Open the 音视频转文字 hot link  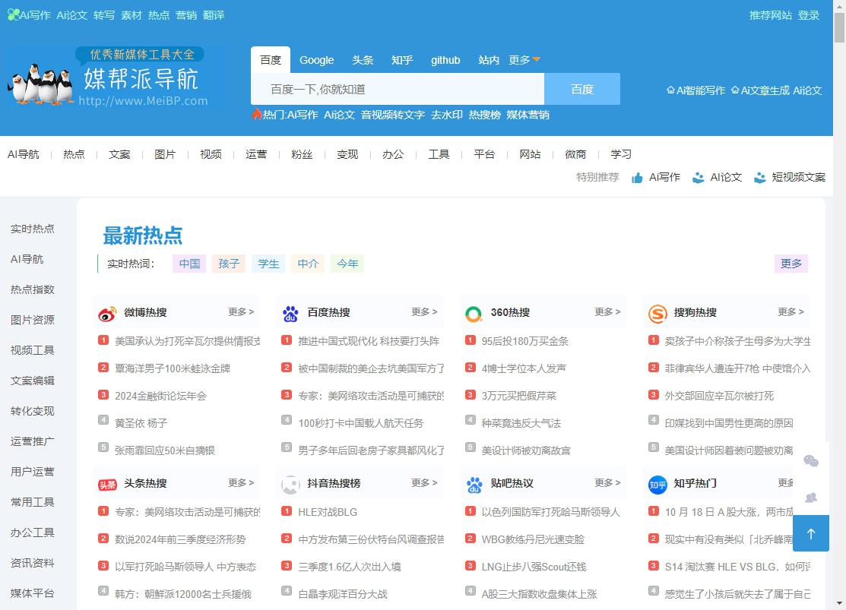click(393, 115)
